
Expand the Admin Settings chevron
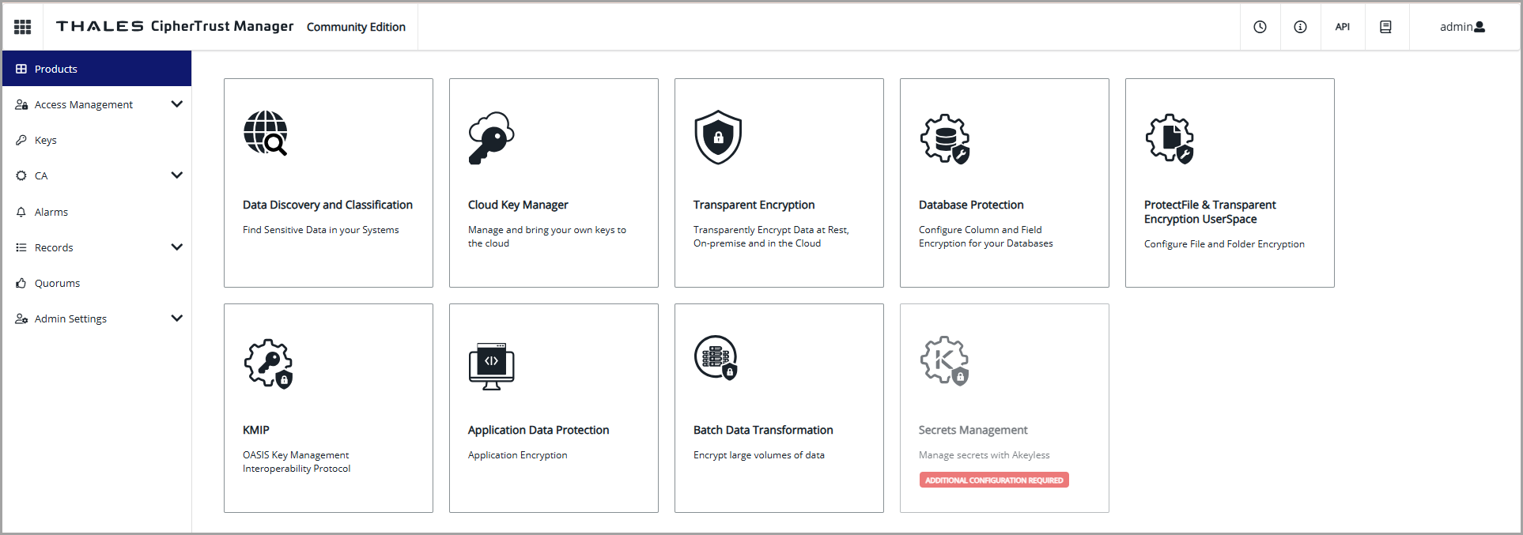tap(176, 318)
